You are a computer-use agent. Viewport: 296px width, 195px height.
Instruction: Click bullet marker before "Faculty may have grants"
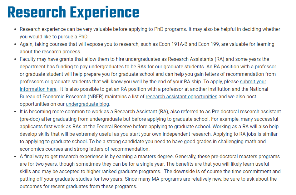15,59
